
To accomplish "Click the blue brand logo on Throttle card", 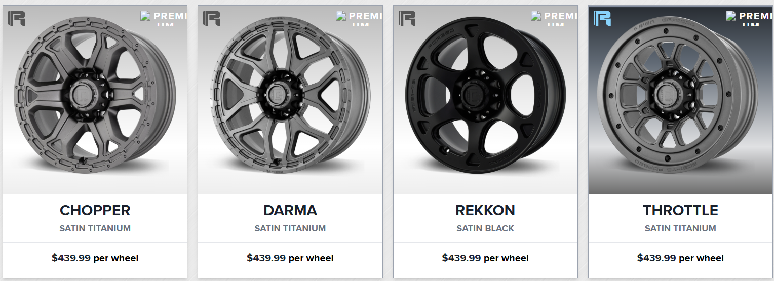I will pyautogui.click(x=602, y=18).
